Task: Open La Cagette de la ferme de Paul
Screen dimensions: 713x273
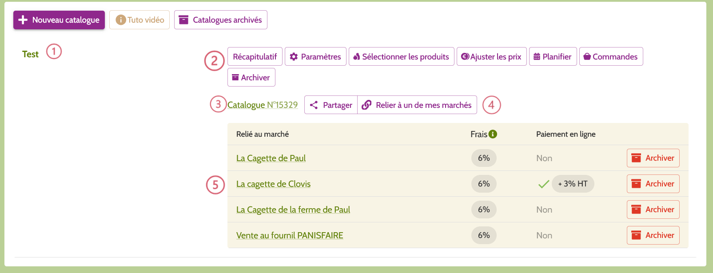Action: [x=293, y=210]
